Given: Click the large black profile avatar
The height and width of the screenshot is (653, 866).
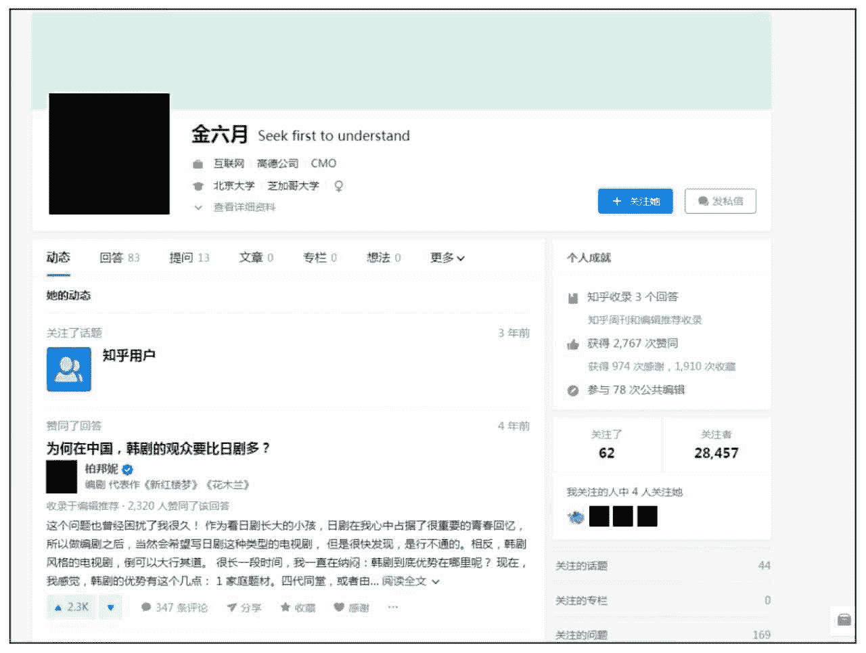Looking at the screenshot, I should pyautogui.click(x=109, y=154).
